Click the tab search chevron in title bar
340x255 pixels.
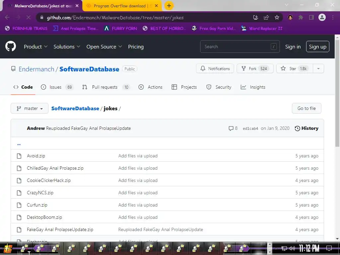point(287,5)
